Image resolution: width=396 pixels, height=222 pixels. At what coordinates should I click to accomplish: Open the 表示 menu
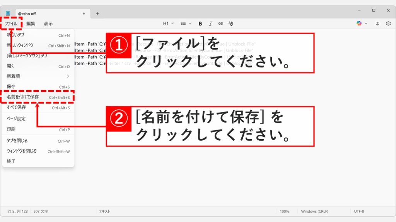[x=48, y=24]
